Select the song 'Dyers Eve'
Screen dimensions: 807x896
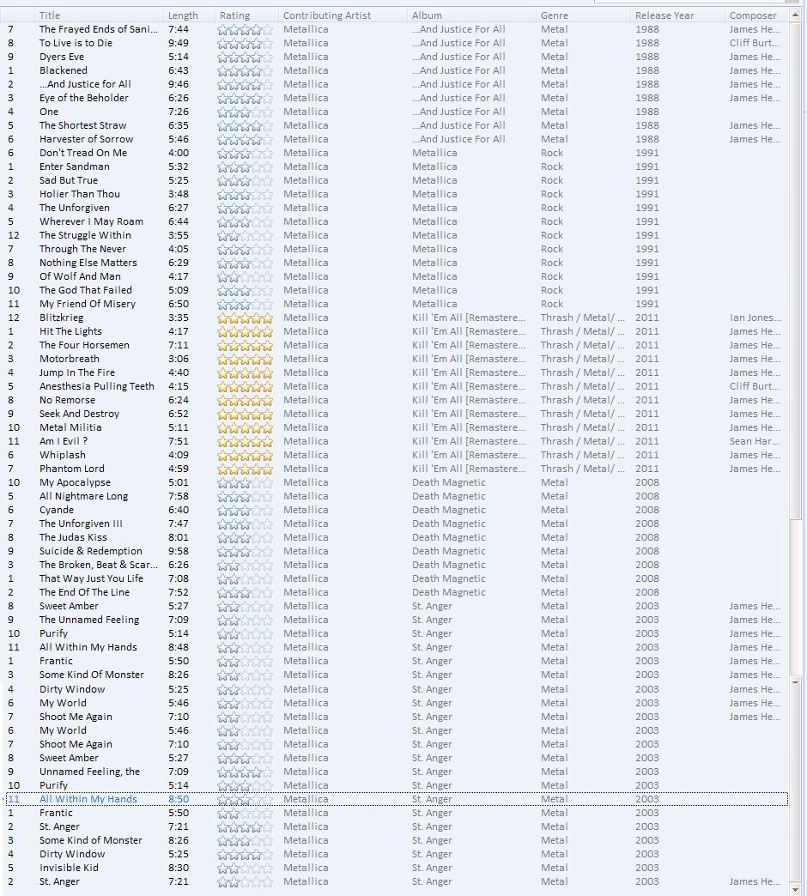click(62, 57)
